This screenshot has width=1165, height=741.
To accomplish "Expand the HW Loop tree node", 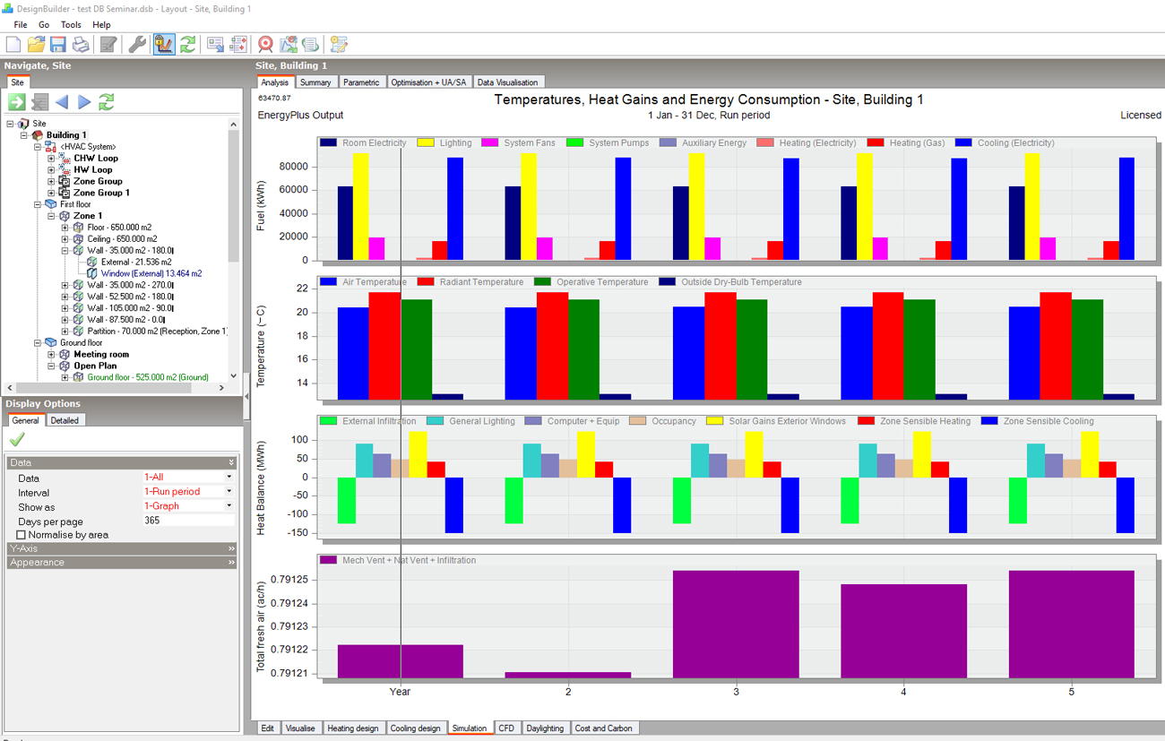I will [51, 170].
